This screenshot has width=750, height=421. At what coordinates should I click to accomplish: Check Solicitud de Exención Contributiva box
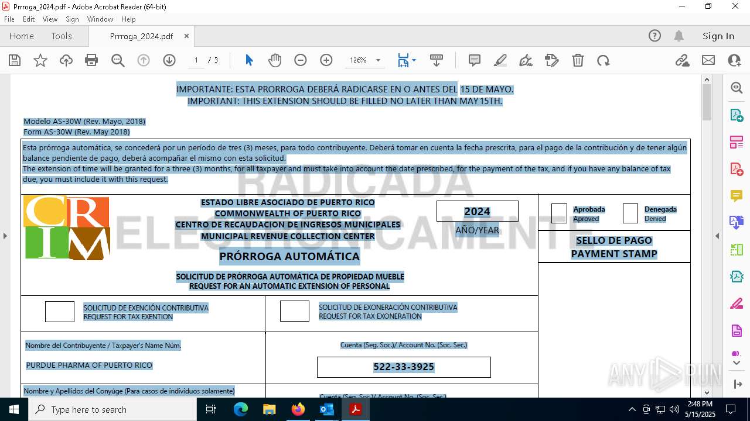coord(60,312)
